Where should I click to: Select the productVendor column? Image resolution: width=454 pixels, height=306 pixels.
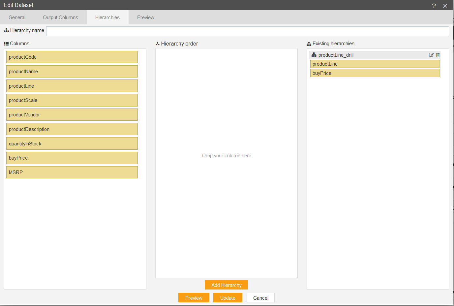[72, 115]
